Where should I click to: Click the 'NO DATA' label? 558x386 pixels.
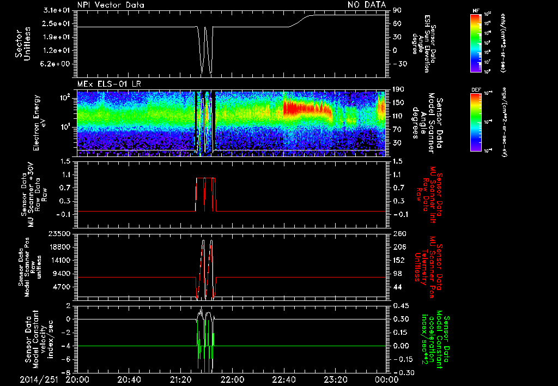pyautogui.click(x=366, y=5)
